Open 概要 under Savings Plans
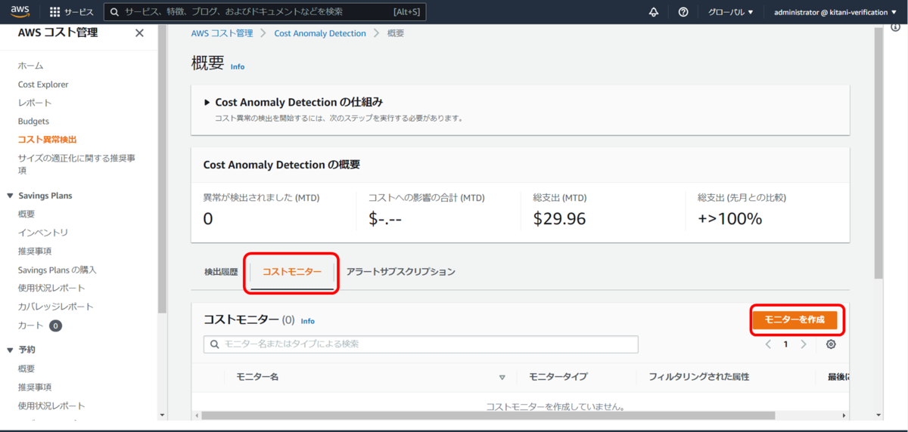Screen dimensions: 908x432 [x=26, y=214]
